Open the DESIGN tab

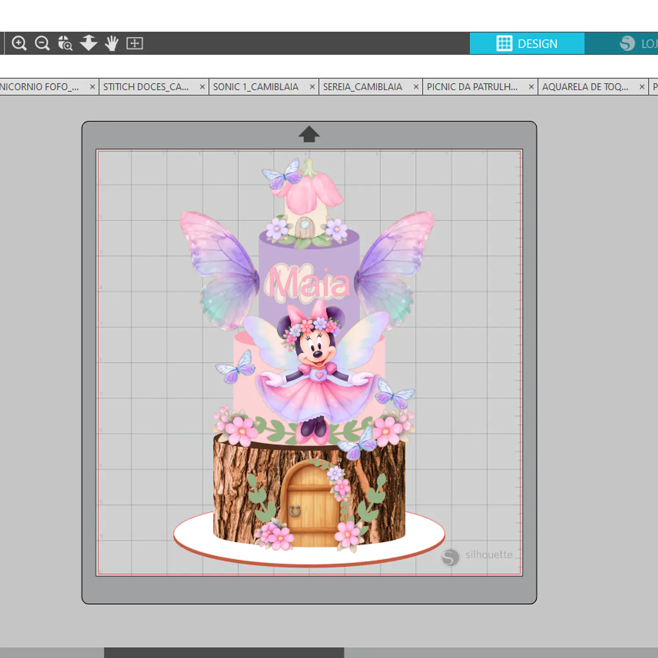coord(527,43)
